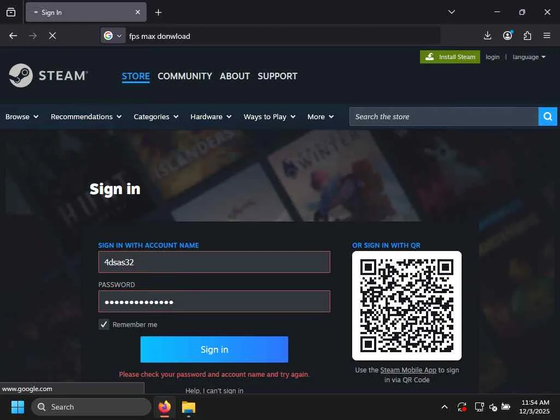Expand the Ways to Play menu
560x420 pixels.
[270, 117]
